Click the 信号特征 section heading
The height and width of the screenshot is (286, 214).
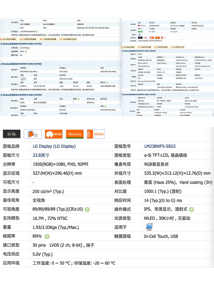(x=21, y=64)
